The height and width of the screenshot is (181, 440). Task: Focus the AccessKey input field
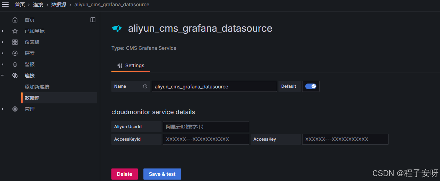pyautogui.click(x=345, y=139)
